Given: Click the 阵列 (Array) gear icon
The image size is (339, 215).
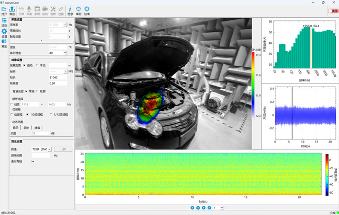Looking at the screenshot, I should tap(78, 9).
